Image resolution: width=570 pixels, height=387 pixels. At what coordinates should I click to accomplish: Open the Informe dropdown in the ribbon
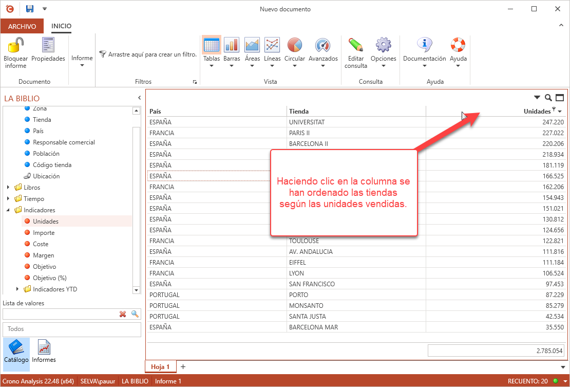pos(82,61)
